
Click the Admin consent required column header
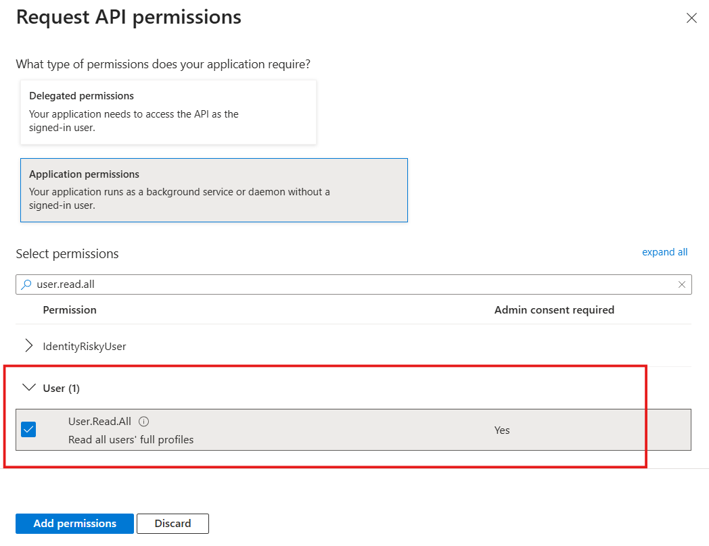554,309
